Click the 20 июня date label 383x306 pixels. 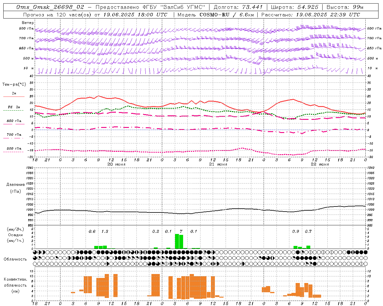[x=116, y=164]
